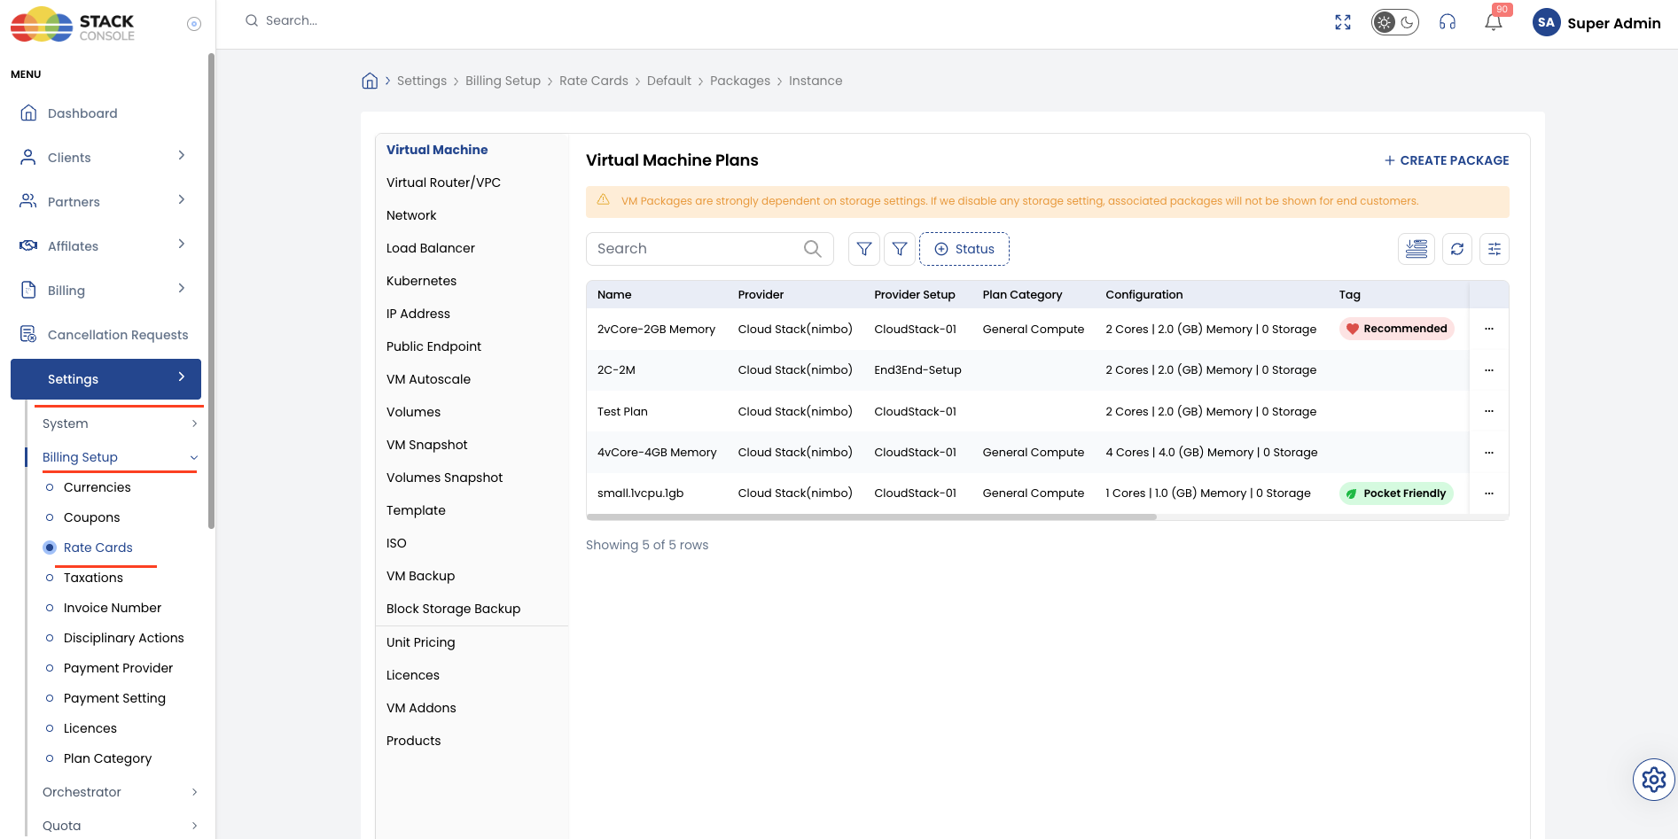
Task: Focus the global Search field in header
Action: point(292,20)
